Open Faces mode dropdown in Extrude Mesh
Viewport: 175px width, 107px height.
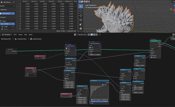[155, 49]
